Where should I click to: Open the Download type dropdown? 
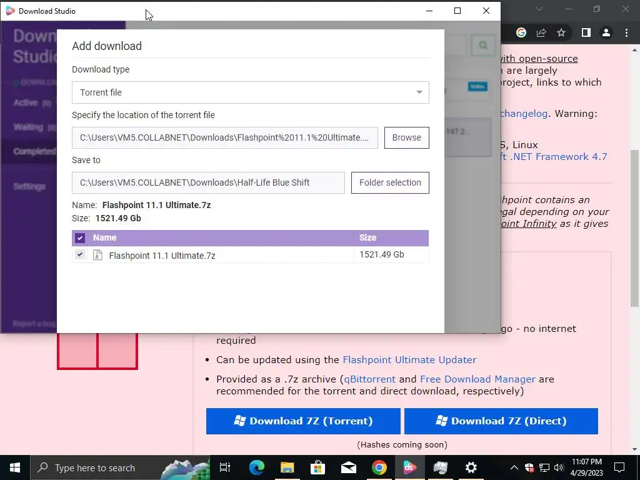250,92
